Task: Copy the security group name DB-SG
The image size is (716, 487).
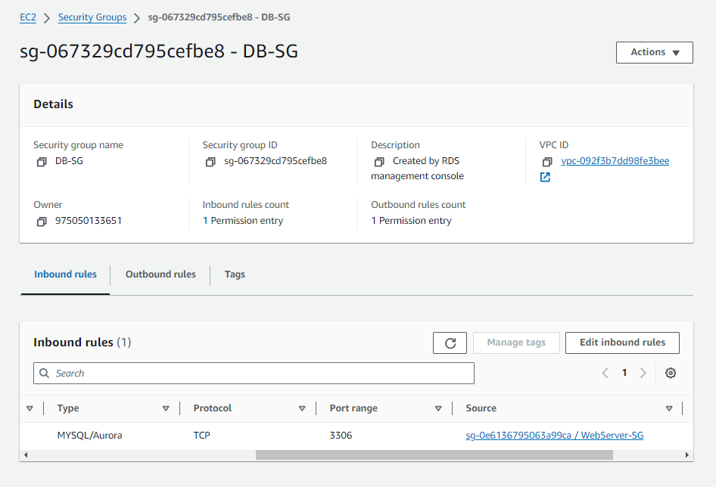Action: [x=42, y=161]
